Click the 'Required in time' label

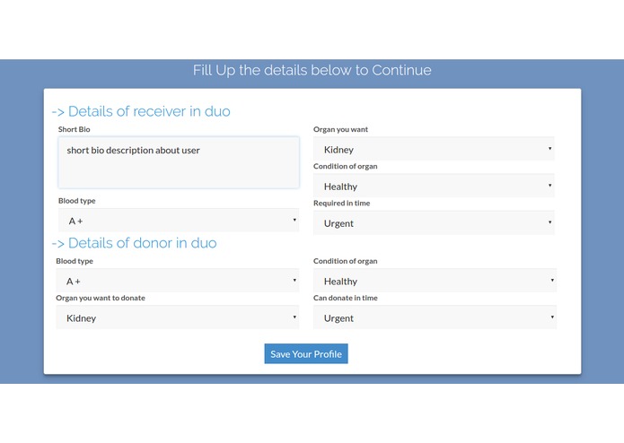[x=342, y=203]
